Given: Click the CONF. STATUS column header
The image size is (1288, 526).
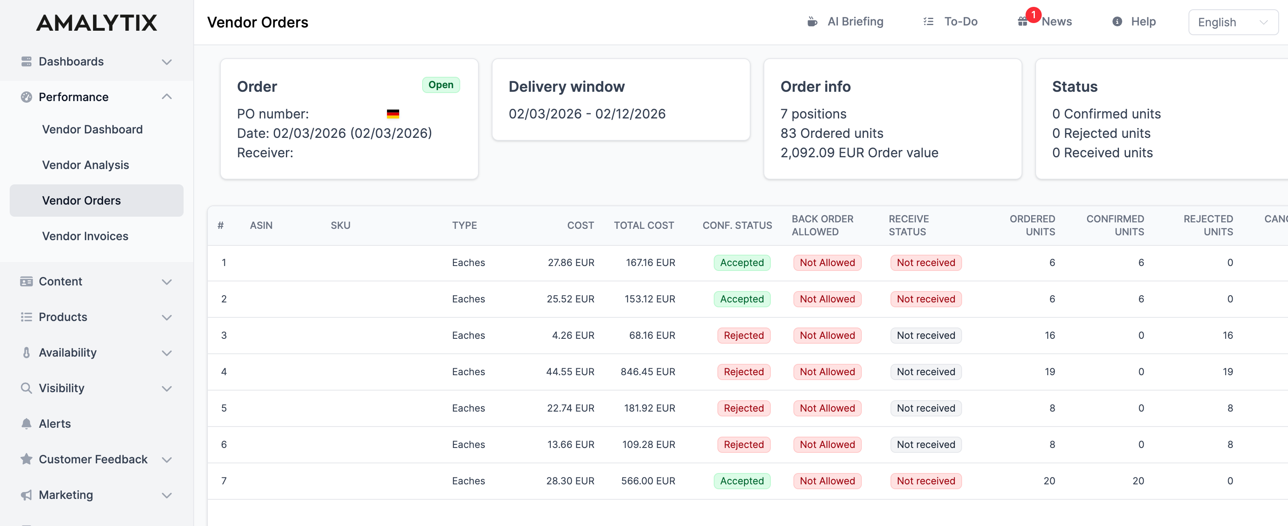Looking at the screenshot, I should tap(737, 226).
